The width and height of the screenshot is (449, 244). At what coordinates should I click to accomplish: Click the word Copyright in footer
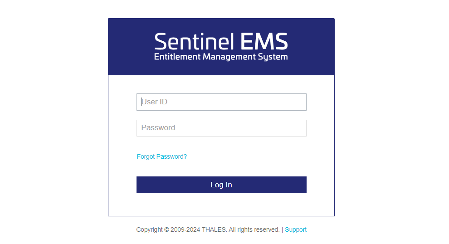[x=149, y=230]
